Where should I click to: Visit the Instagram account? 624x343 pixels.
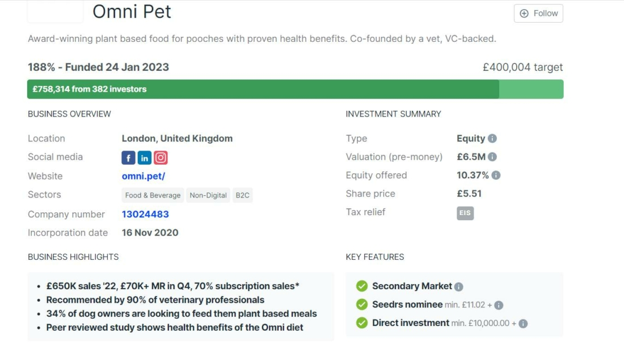161,157
